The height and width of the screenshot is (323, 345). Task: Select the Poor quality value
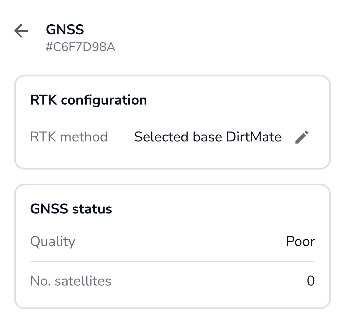click(x=300, y=241)
